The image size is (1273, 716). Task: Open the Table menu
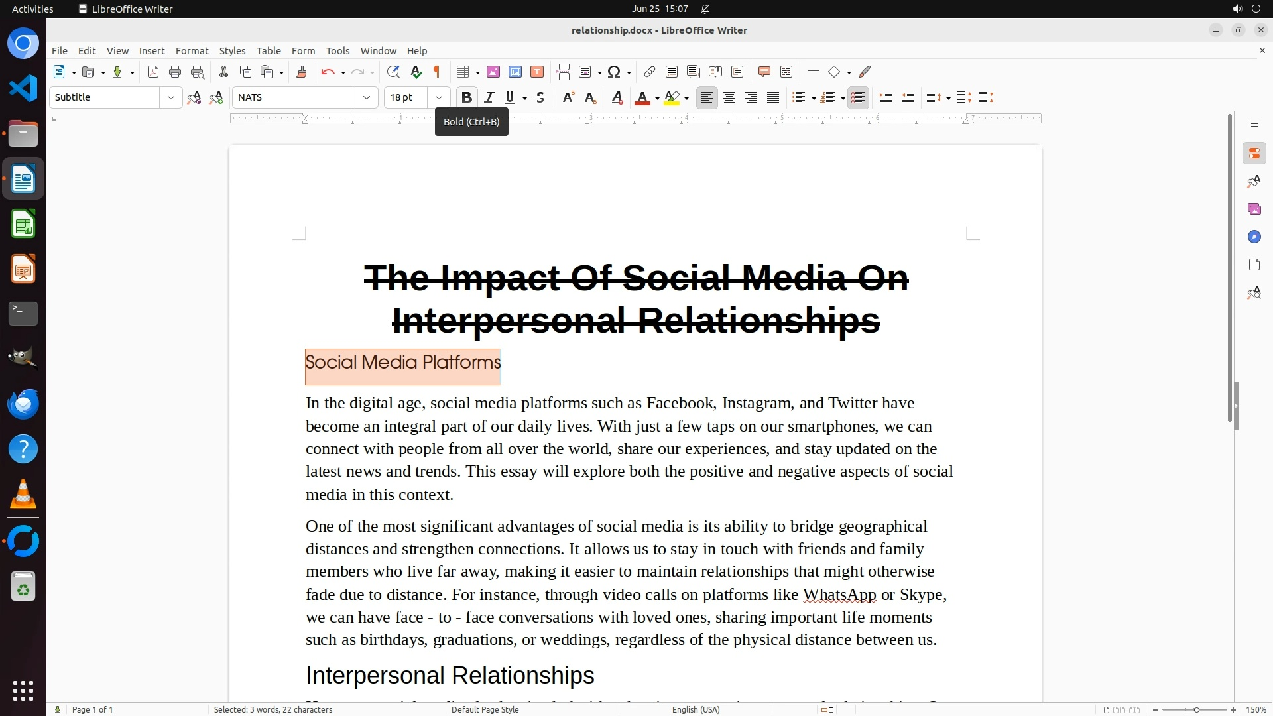[x=269, y=51]
